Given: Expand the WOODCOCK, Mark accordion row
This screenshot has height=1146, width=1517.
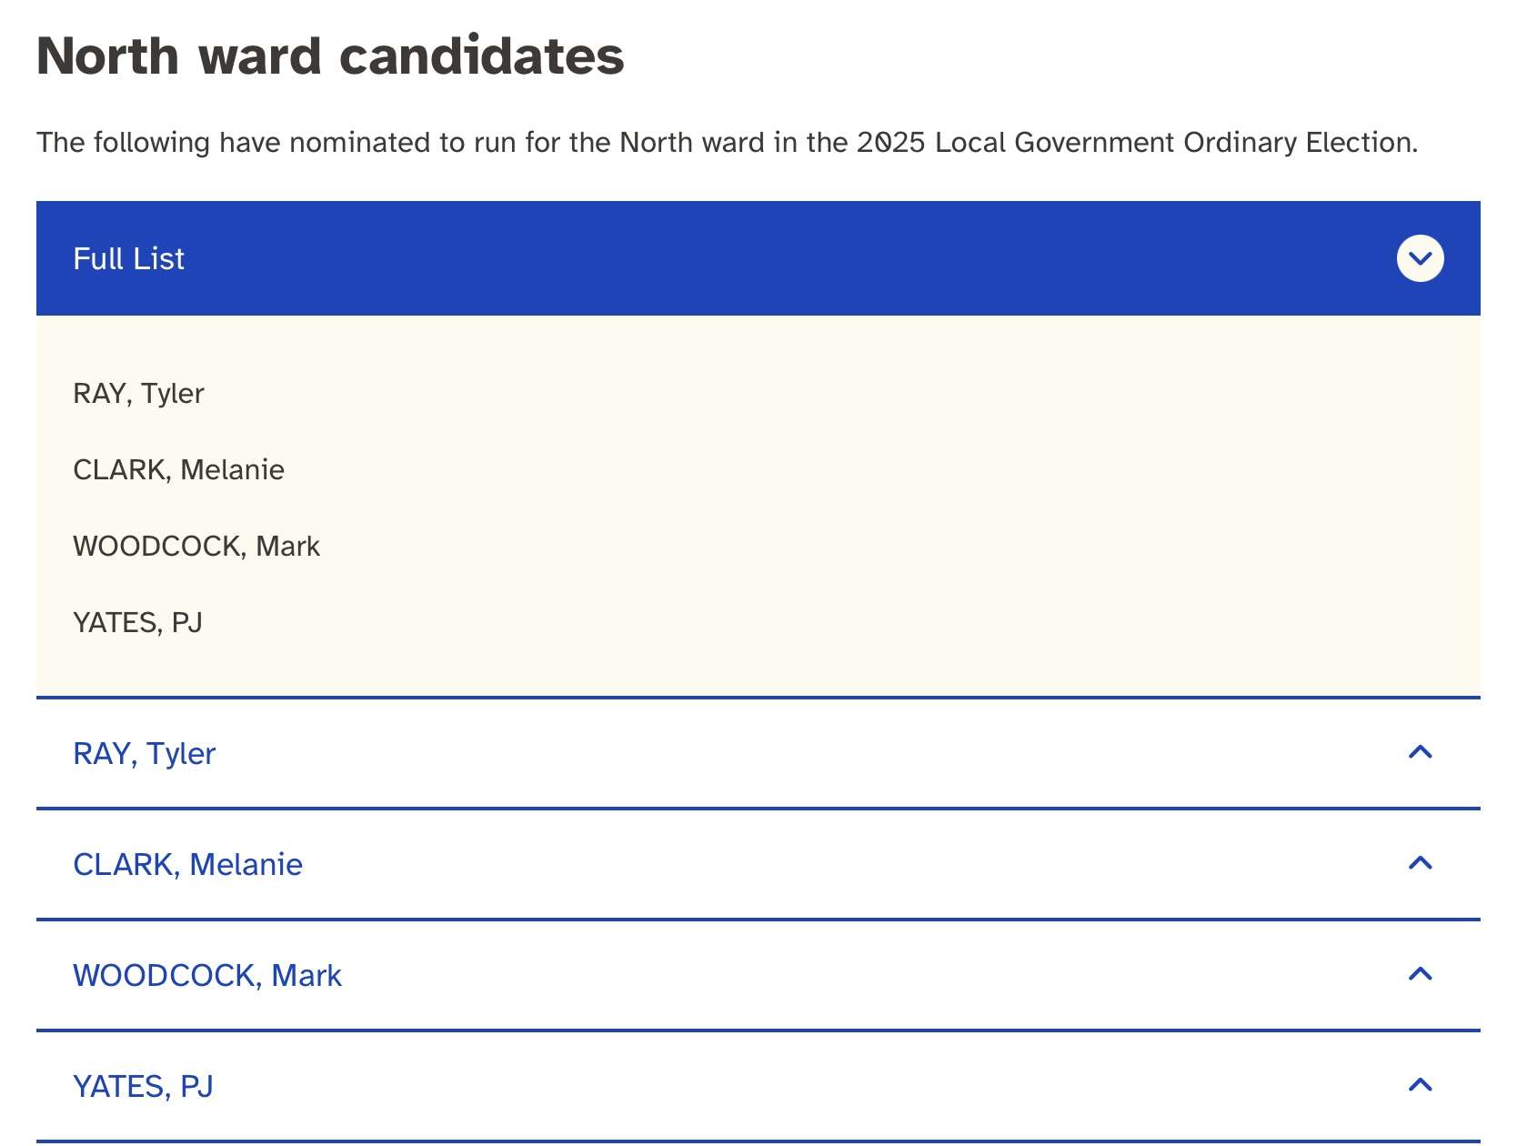Looking at the screenshot, I should [x=758, y=975].
